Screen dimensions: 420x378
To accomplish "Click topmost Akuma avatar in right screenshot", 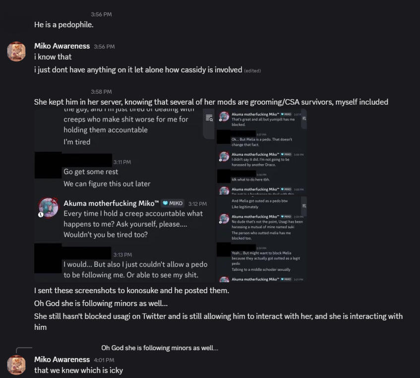I will (224, 116).
